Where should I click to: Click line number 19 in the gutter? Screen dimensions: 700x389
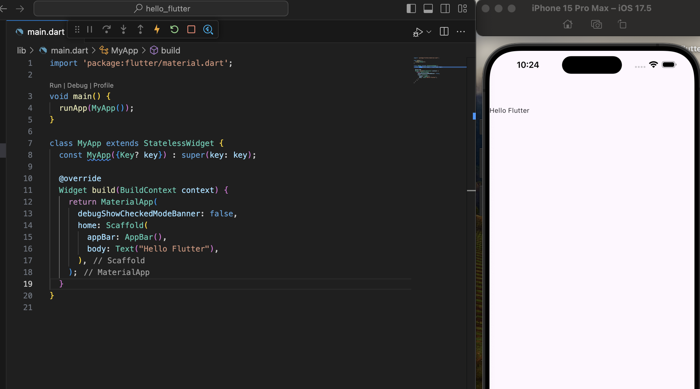[28, 284]
